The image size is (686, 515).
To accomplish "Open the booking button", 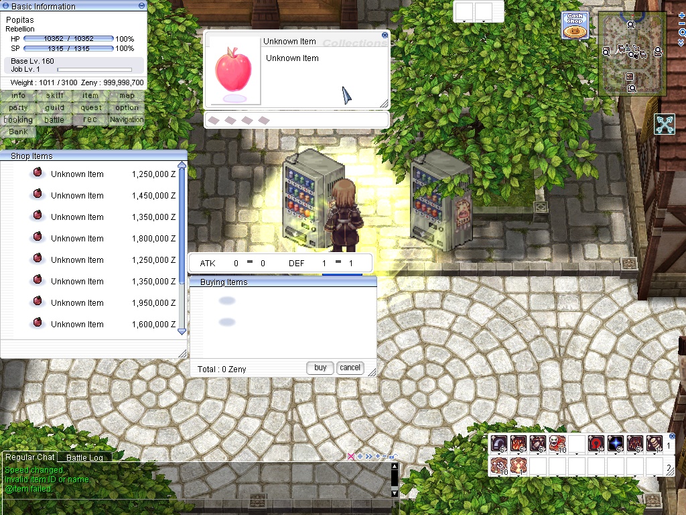I will coord(18,119).
